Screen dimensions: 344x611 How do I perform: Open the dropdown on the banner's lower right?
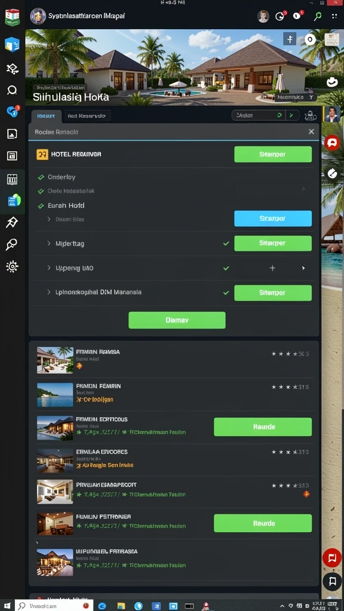click(x=295, y=97)
